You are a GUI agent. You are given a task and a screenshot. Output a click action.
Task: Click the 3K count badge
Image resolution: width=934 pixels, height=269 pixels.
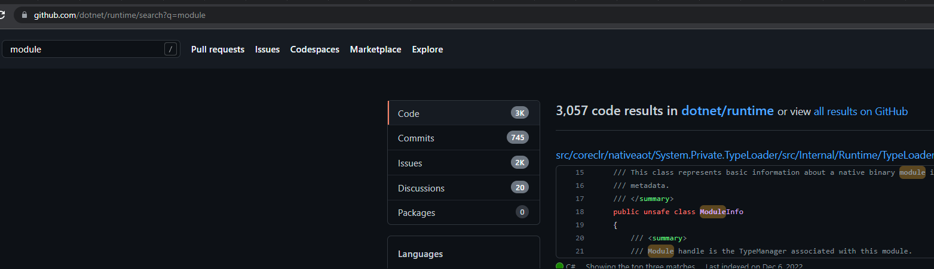pos(520,113)
